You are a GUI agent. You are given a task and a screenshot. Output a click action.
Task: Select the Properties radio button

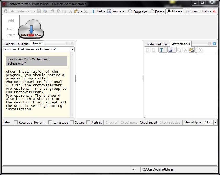tap(130, 12)
